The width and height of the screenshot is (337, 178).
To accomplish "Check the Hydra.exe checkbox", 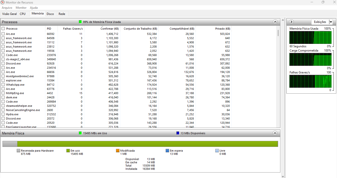I will coord(3,114).
